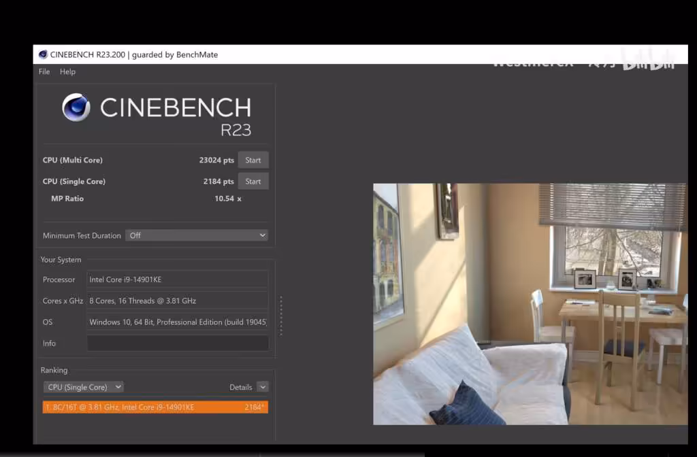Click the MP Ratio label
This screenshot has height=457, width=697.
point(67,199)
